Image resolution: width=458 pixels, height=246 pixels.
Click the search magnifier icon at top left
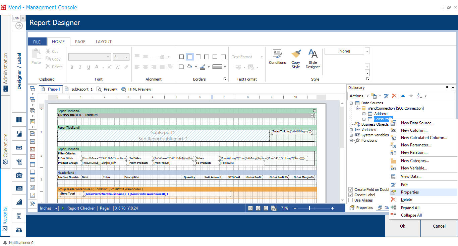(x=23, y=18)
